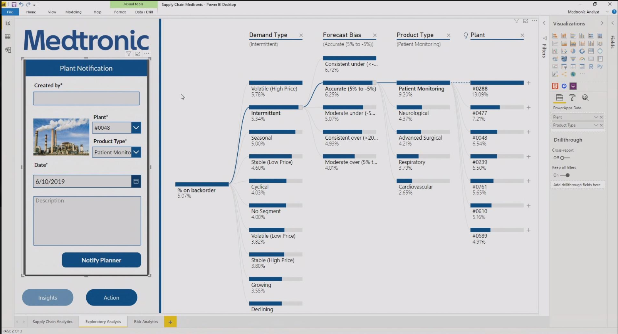Open the Fields well tab icon

559,98
